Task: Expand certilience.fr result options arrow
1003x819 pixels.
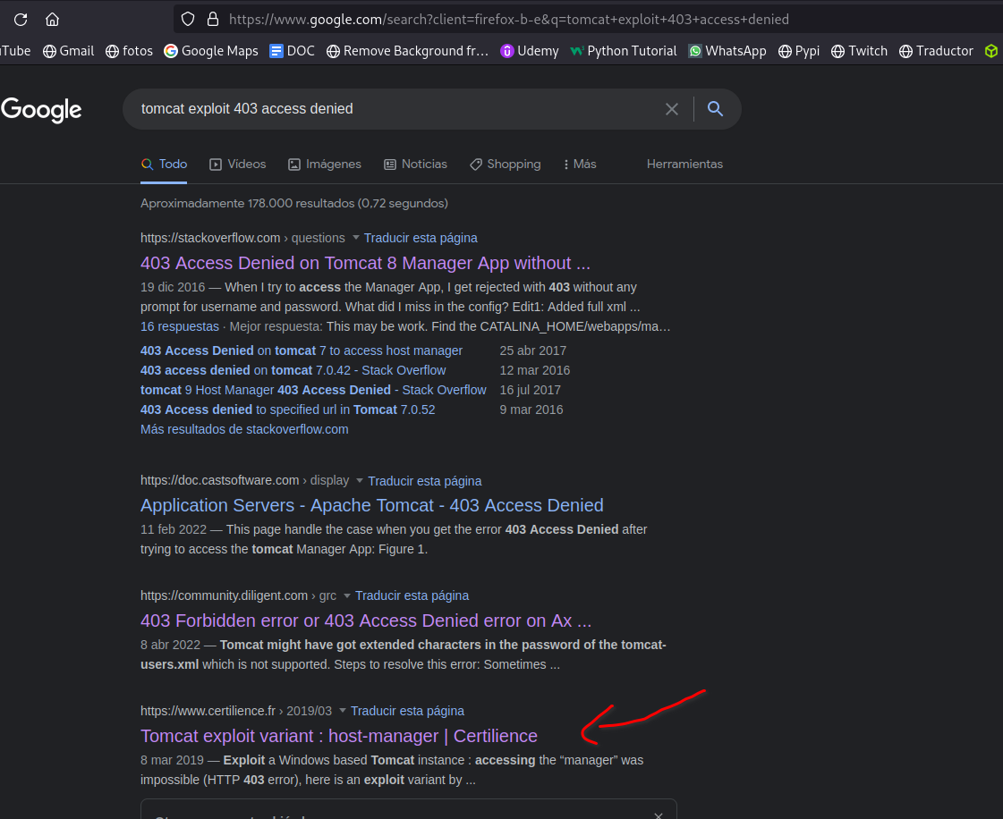Action: (342, 711)
